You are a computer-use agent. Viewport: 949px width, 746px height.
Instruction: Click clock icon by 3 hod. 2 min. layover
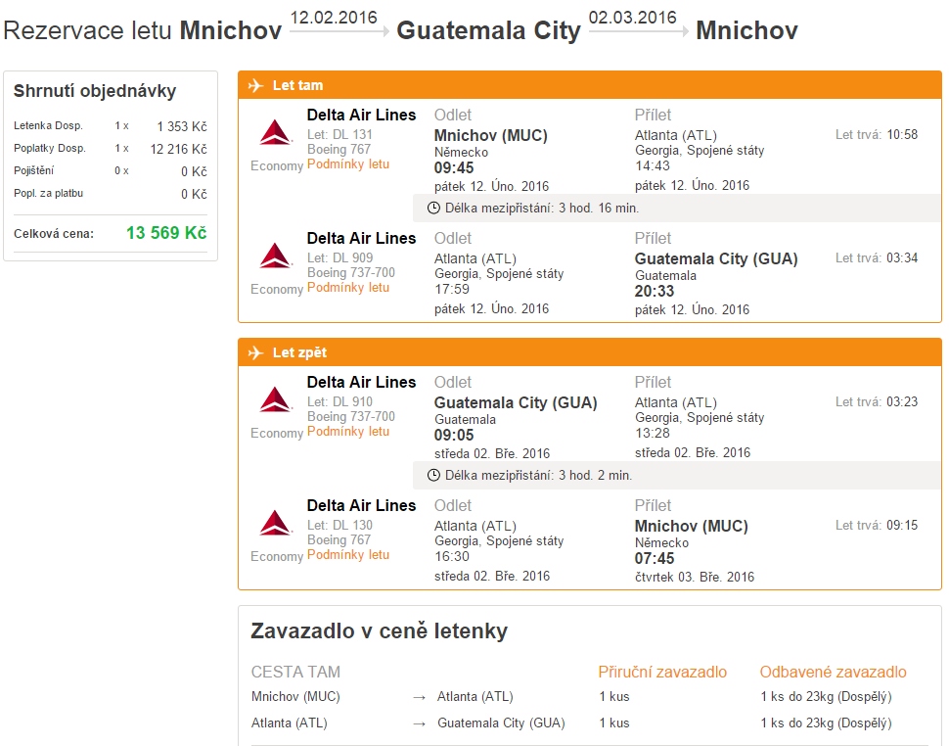(434, 475)
